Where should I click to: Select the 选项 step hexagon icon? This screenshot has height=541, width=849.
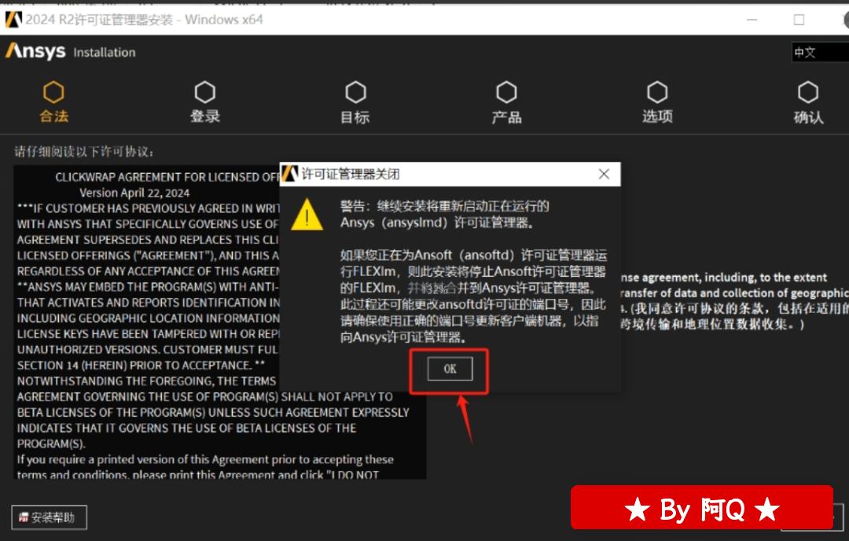(x=656, y=92)
